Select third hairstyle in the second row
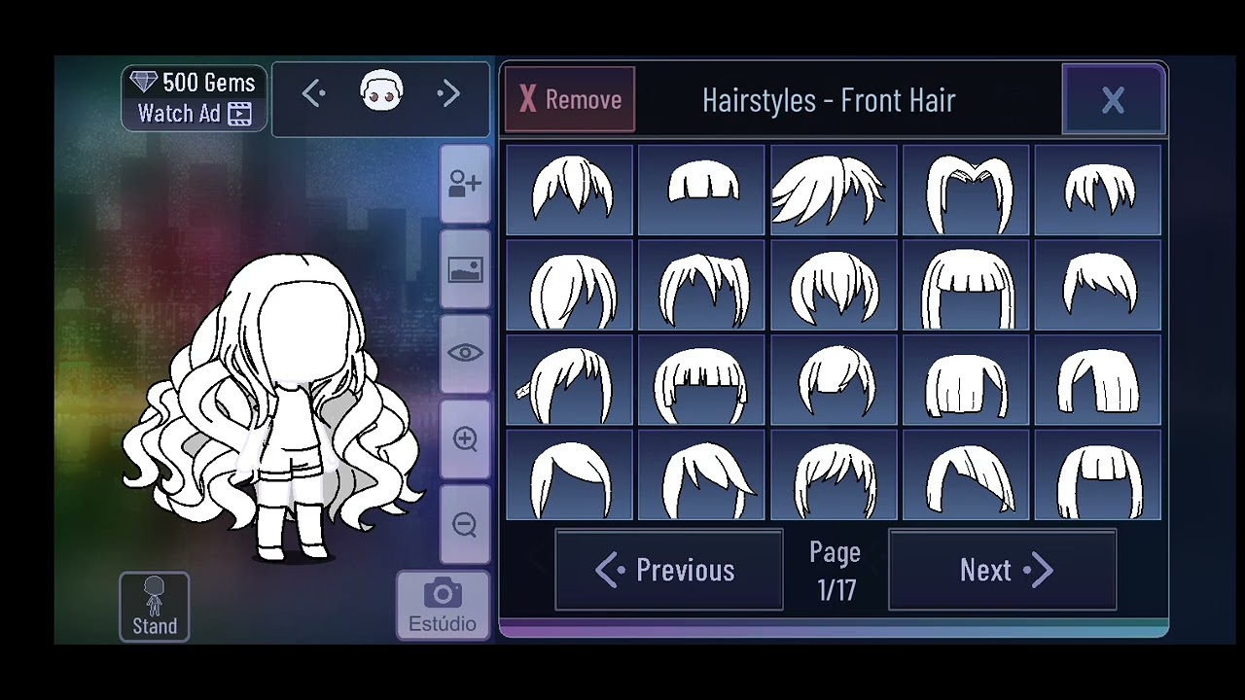The width and height of the screenshot is (1245, 700). coord(834,285)
